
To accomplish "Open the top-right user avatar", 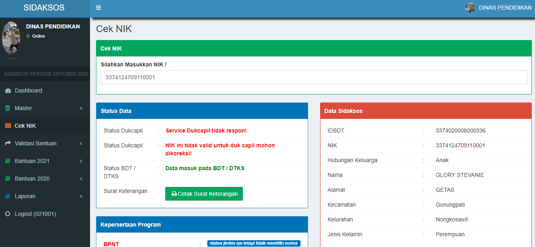I will (470, 8).
